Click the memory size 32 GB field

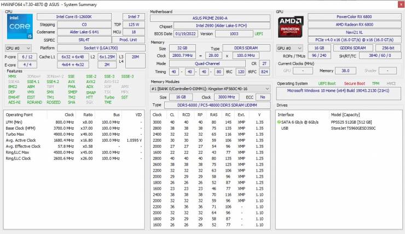tap(182, 48)
